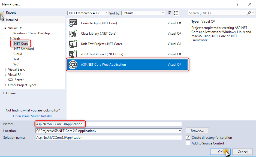Select the Class Library (.NET Core) template icon
The width and height of the screenshot is (256, 157).
pyautogui.click(x=73, y=33)
